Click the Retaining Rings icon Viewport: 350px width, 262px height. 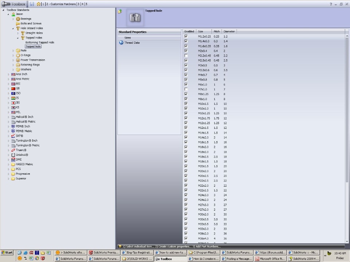point(18,65)
